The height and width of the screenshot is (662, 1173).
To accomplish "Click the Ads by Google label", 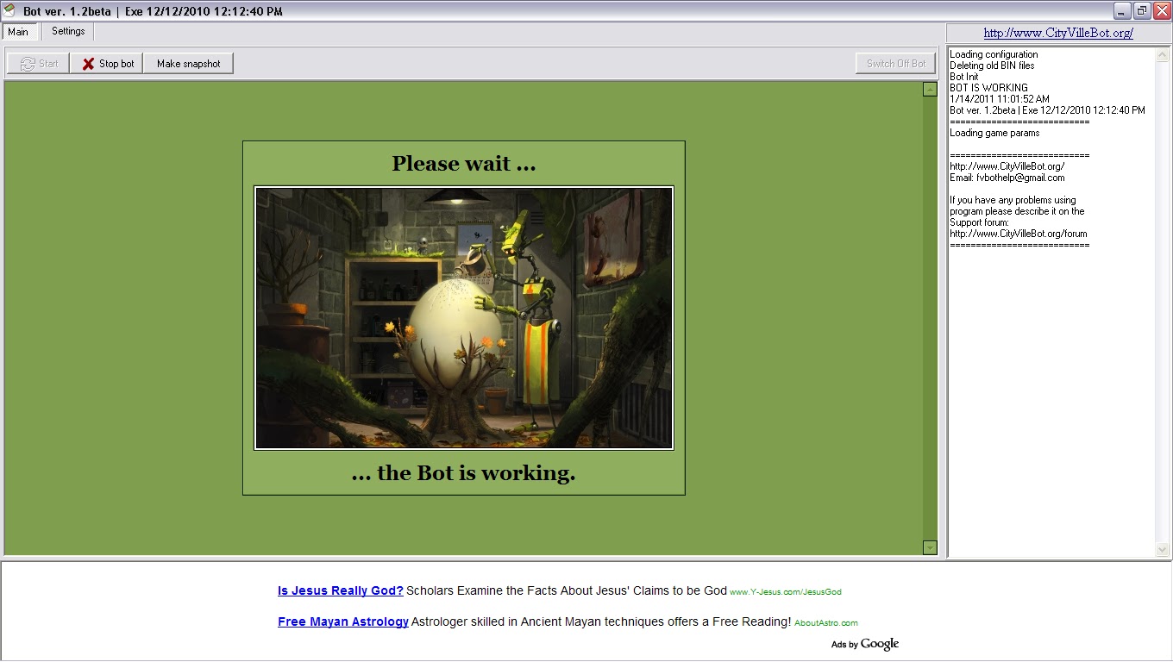I will point(865,644).
